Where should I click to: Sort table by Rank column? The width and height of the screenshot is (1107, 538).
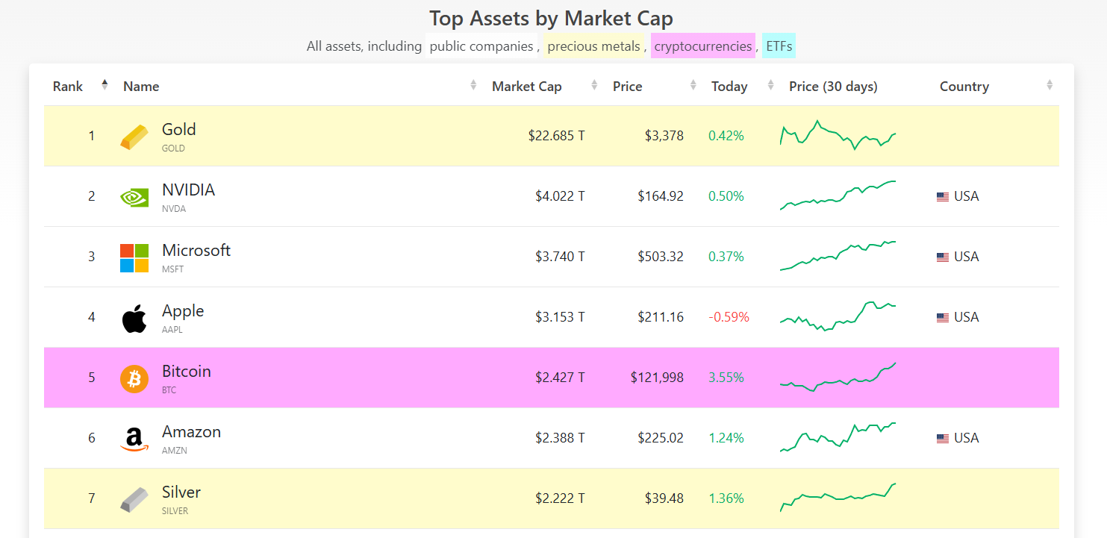click(x=68, y=87)
